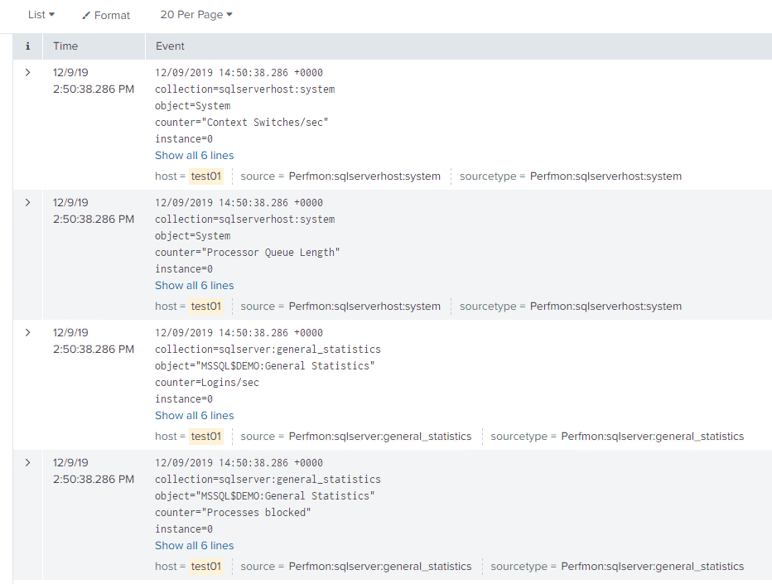Click the Event column header
772x584 pixels.
tap(169, 46)
